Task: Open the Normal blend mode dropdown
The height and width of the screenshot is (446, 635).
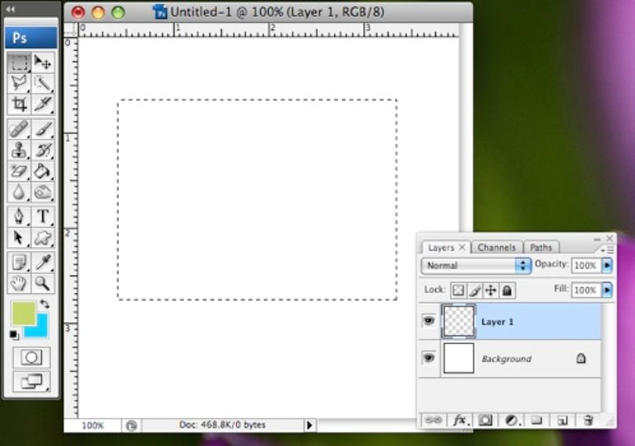Action: coord(476,266)
